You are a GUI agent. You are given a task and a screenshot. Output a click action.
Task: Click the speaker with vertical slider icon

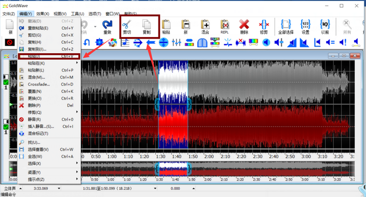point(279,42)
